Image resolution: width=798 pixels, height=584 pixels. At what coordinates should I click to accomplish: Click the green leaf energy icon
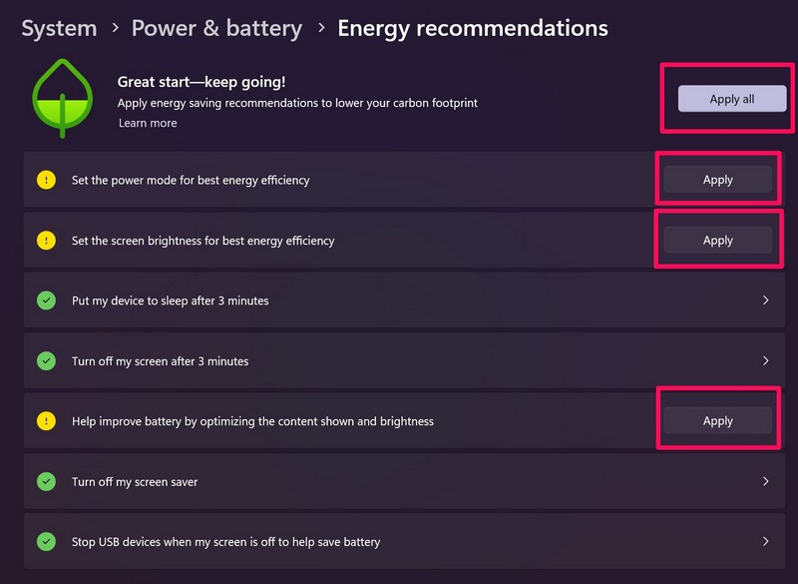pos(62,98)
